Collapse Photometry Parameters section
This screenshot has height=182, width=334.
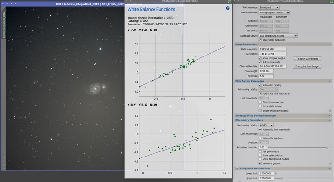[x=329, y=120]
